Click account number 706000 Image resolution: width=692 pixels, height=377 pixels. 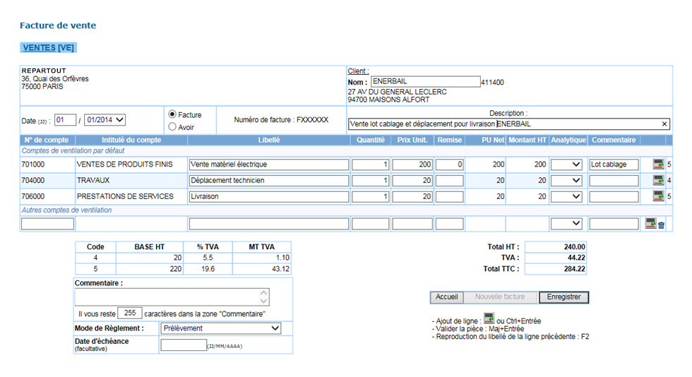33,196
